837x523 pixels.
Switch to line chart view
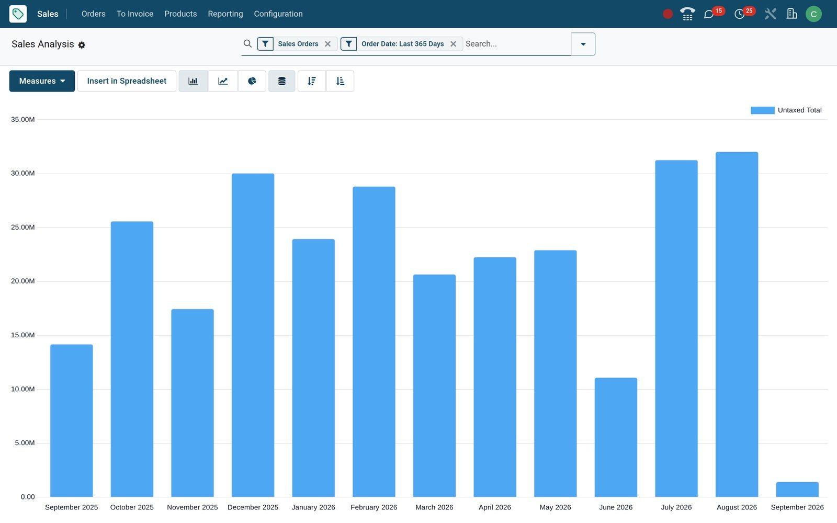click(x=223, y=81)
